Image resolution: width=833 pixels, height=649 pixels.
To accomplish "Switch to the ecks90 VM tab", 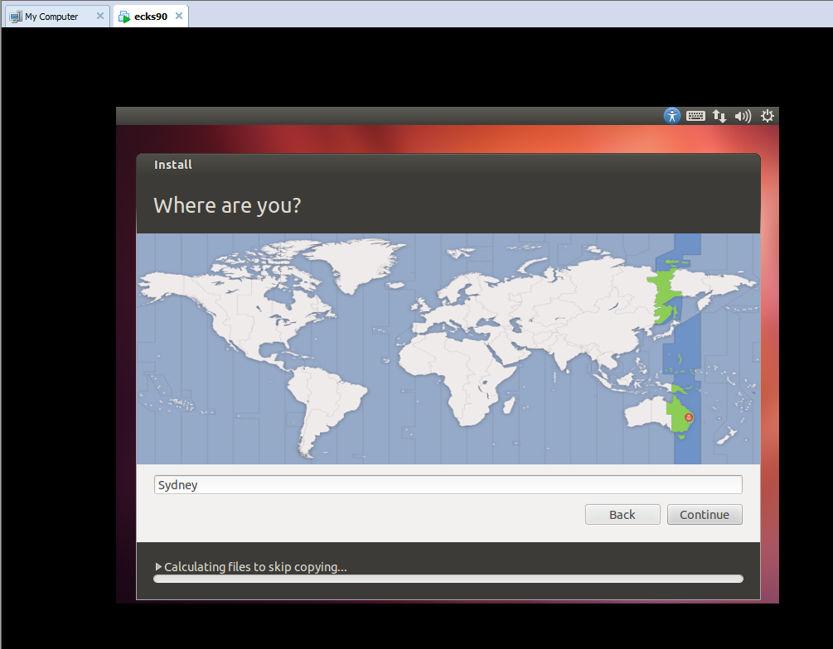I will click(151, 17).
